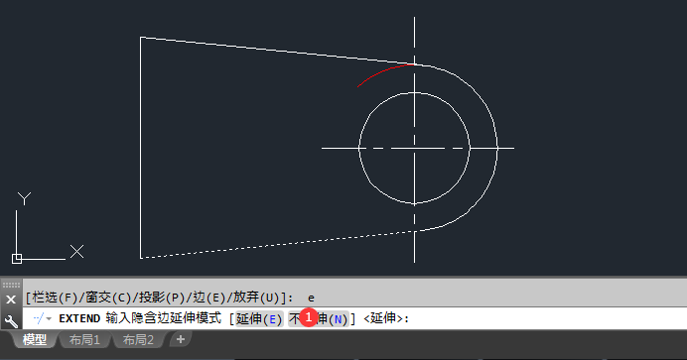Switch to the 布局2 tab
This screenshot has width=687, height=360.
(x=138, y=339)
